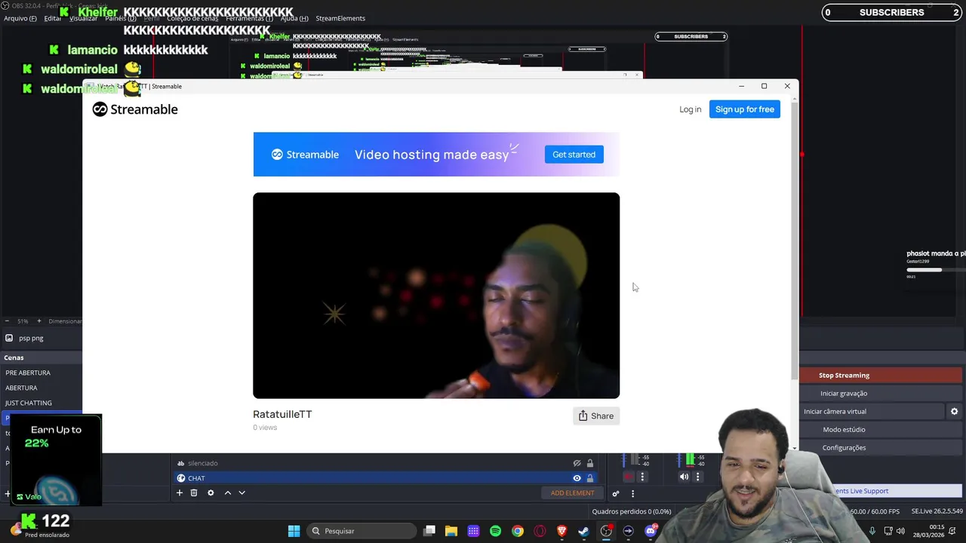Image resolution: width=966 pixels, height=543 pixels.
Task: Click the Streamable window vertical scrollbar
Action: pyautogui.click(x=794, y=241)
